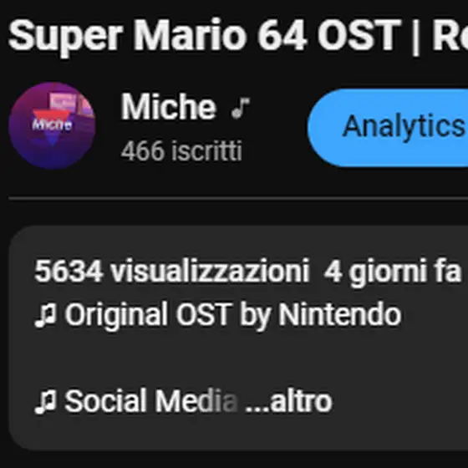Click the word OST in video title
The image size is (468, 468).
[359, 35]
